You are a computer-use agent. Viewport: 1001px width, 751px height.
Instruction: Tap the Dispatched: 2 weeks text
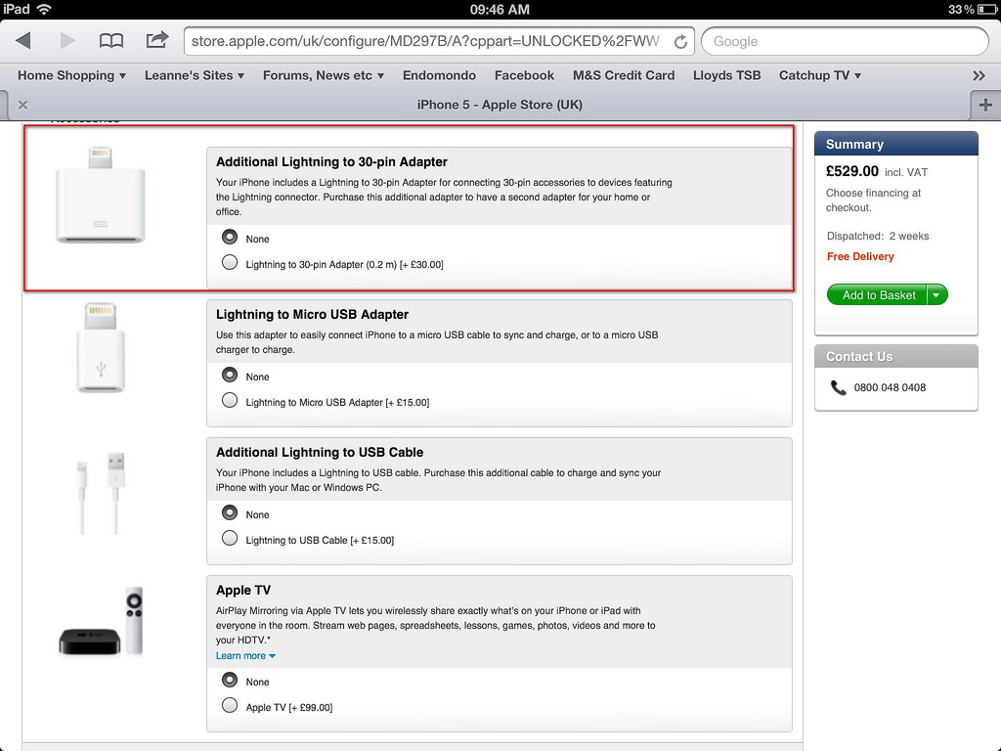click(x=878, y=237)
